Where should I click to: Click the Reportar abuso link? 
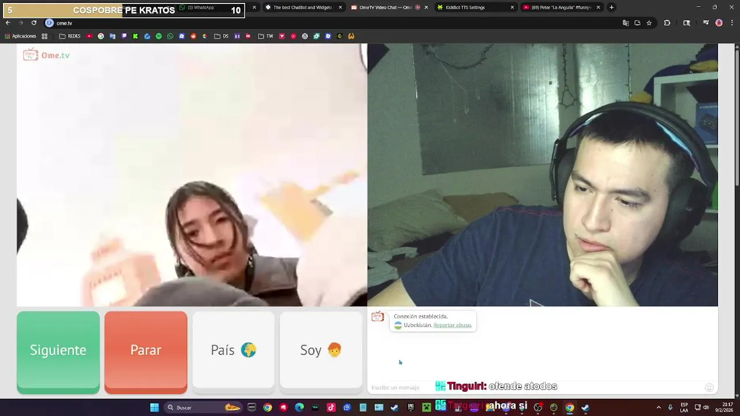(453, 325)
